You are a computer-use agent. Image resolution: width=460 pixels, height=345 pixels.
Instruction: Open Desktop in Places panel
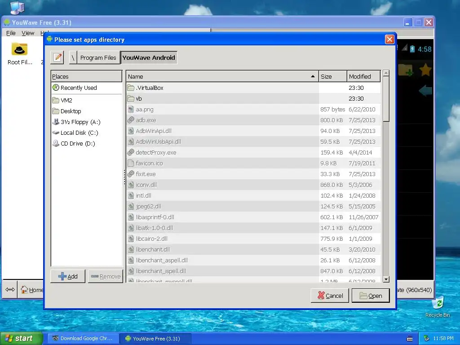pyautogui.click(x=87, y=111)
